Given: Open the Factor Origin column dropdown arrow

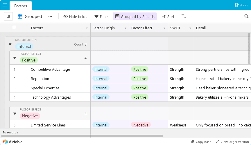Looking at the screenshot, I should 125,28.
